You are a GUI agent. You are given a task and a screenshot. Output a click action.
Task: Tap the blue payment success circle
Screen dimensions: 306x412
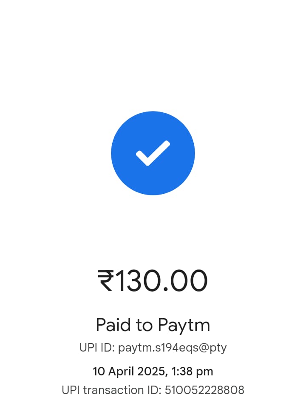coord(153,153)
